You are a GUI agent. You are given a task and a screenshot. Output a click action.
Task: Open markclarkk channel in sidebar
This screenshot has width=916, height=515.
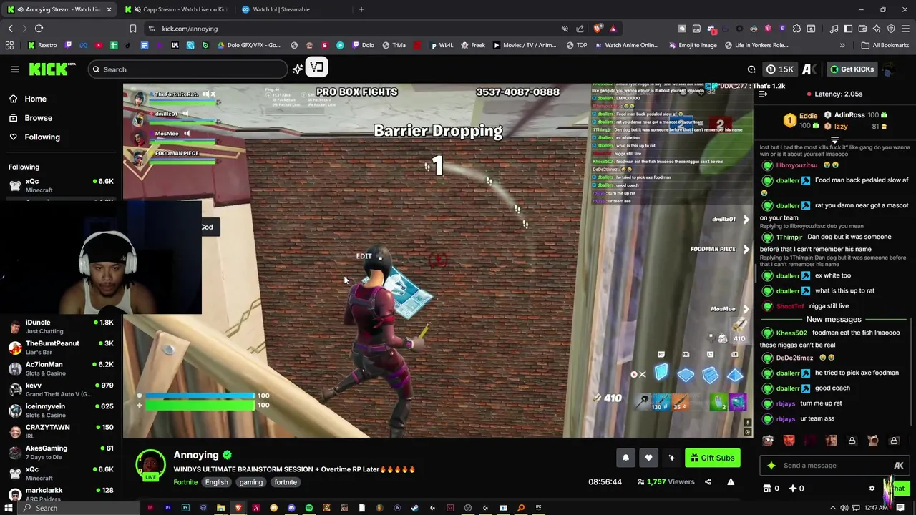pos(61,494)
